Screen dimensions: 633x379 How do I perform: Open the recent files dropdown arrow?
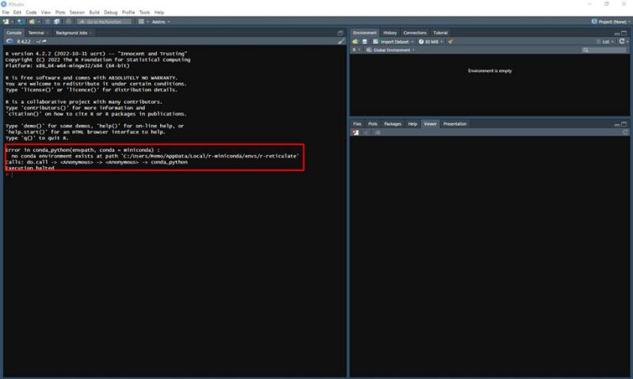point(39,22)
